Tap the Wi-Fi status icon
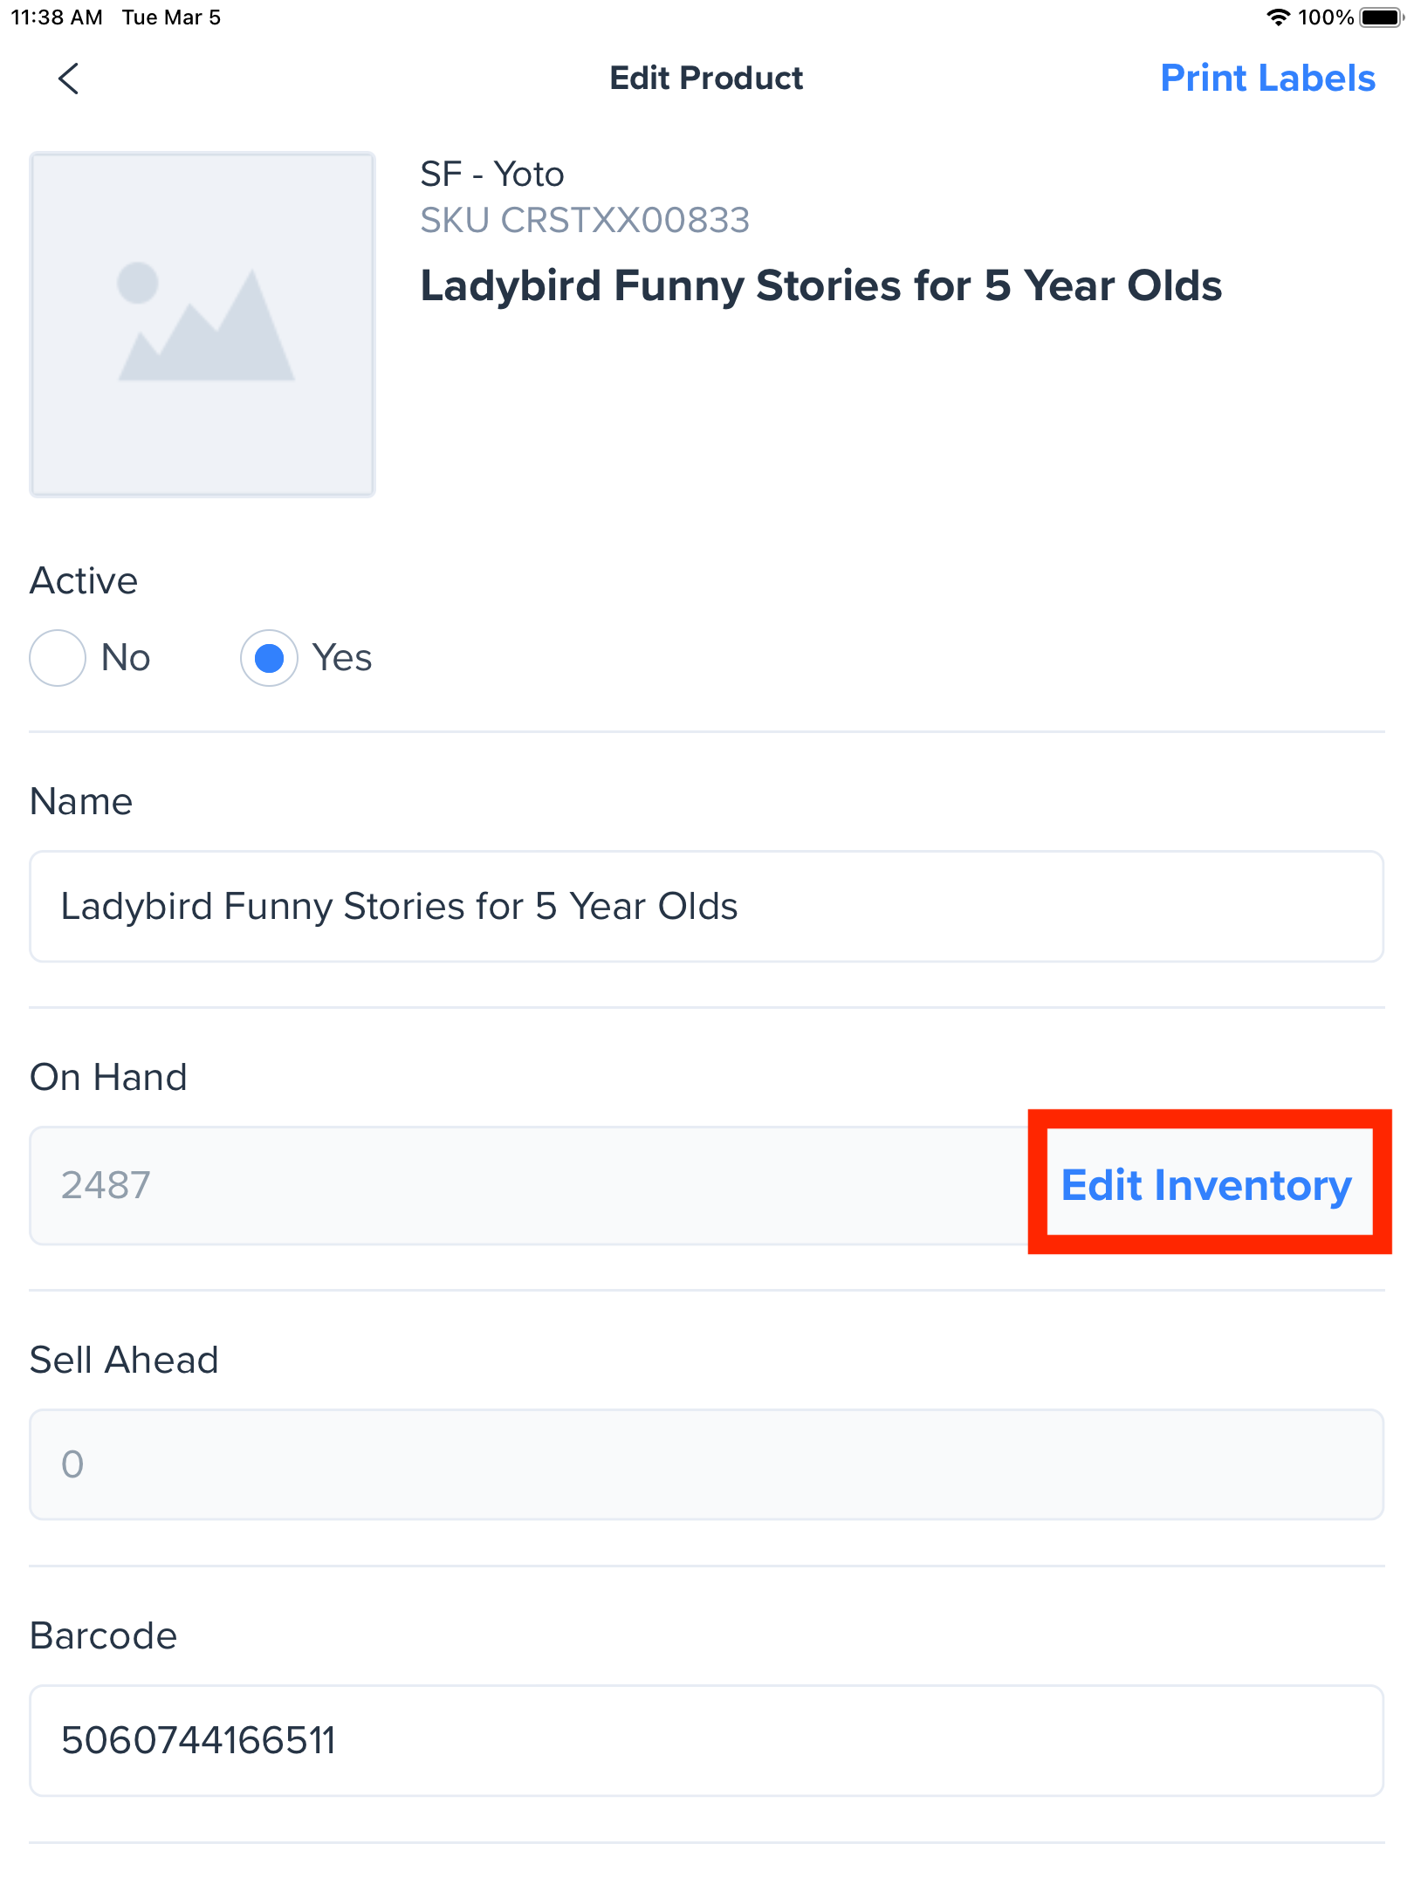The image size is (1414, 1885). (1278, 17)
